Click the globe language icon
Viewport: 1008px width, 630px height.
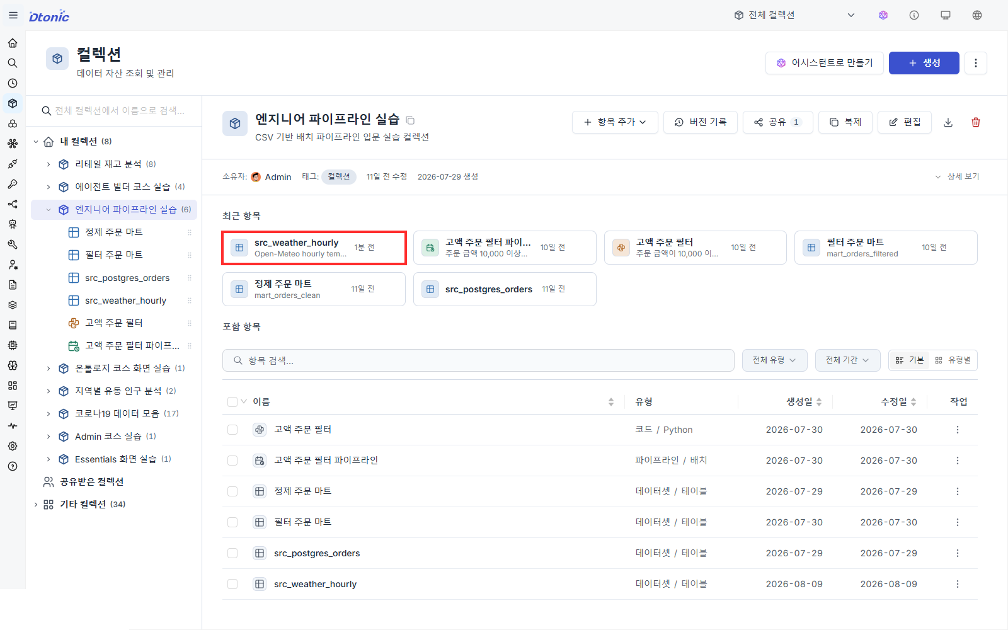click(977, 15)
